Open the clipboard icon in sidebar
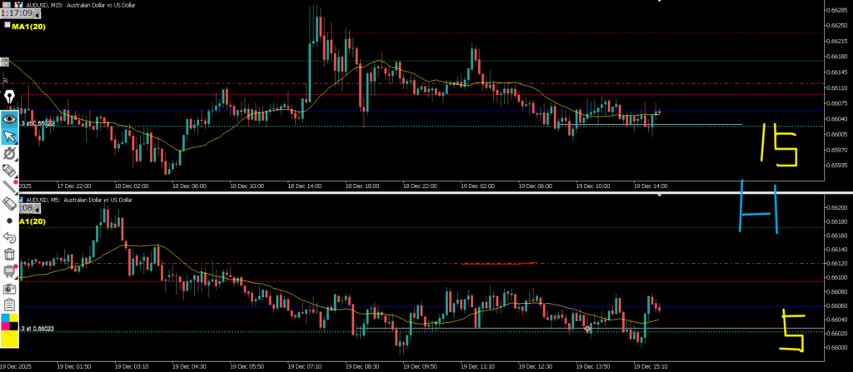853x372 pixels. click(9, 304)
